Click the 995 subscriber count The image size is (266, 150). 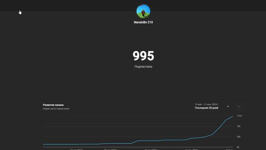tap(143, 56)
